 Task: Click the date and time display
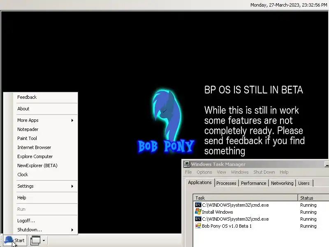click(289, 5)
